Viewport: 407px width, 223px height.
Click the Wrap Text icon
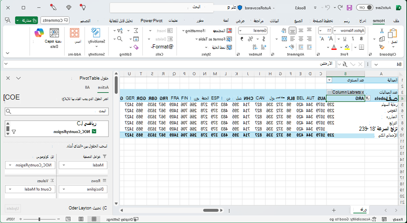pyautogui.click(x=284, y=31)
